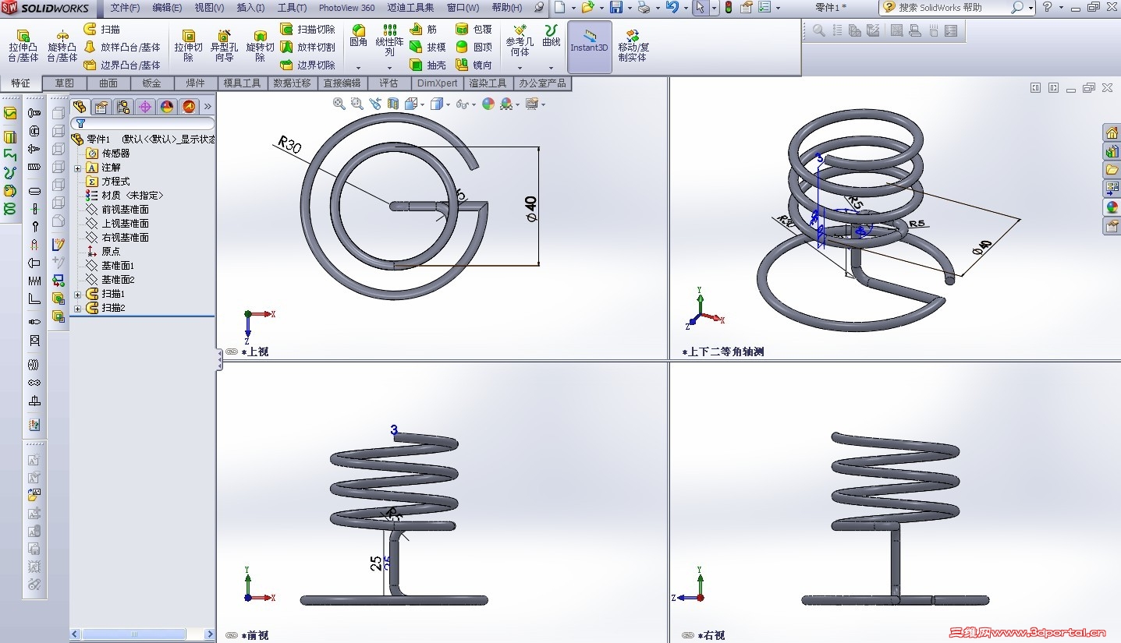The height and width of the screenshot is (643, 1121).
Task: Select the 边界凸台/基体 boundary boss tool
Action: tap(122, 65)
